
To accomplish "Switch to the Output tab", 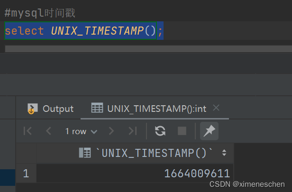I will click(51, 109).
